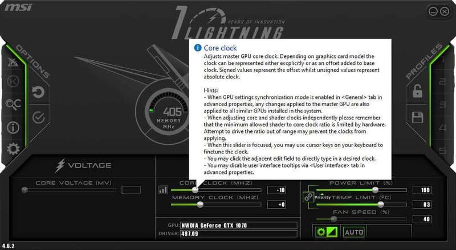Click the version number 4.6.2
Image resolution: width=456 pixels, height=250 pixels.
[x=8, y=246]
